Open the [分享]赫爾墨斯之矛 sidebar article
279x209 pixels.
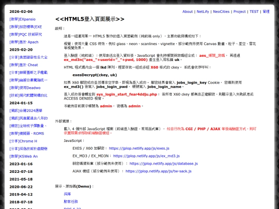point(28,73)
